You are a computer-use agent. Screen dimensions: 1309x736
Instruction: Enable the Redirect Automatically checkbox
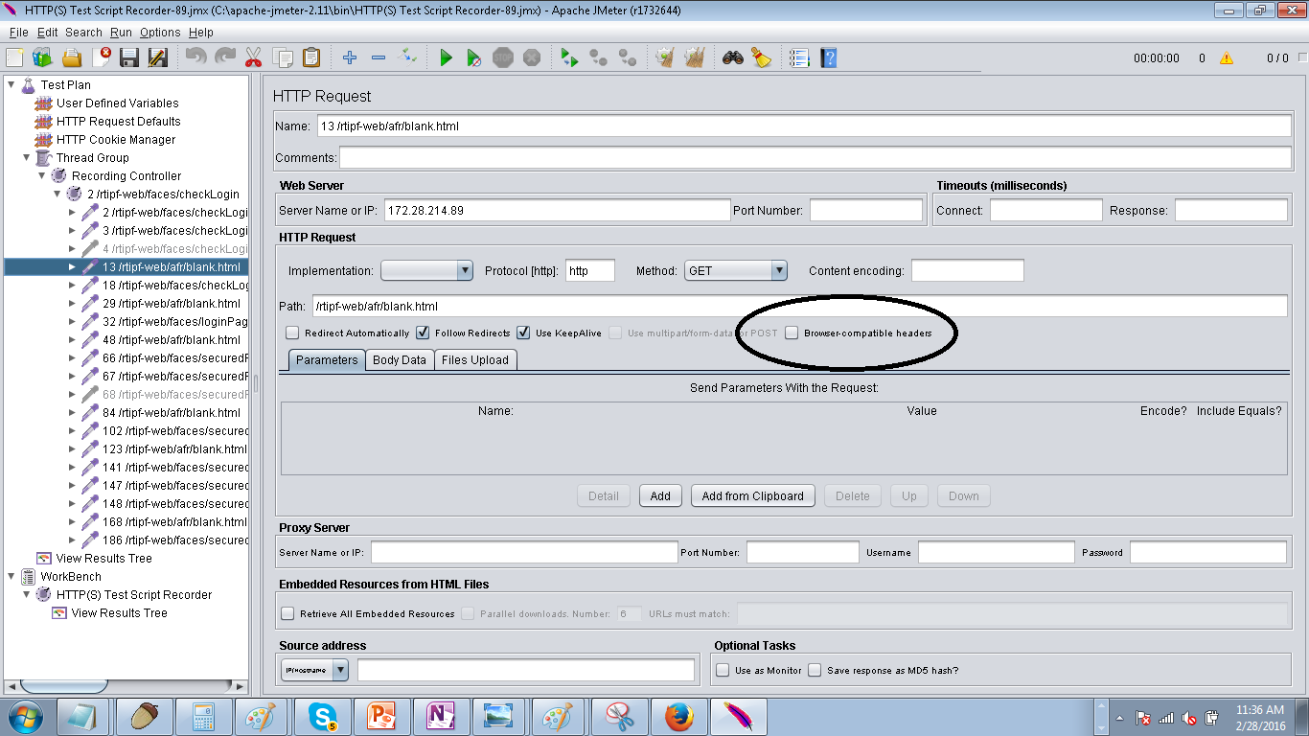coord(292,333)
